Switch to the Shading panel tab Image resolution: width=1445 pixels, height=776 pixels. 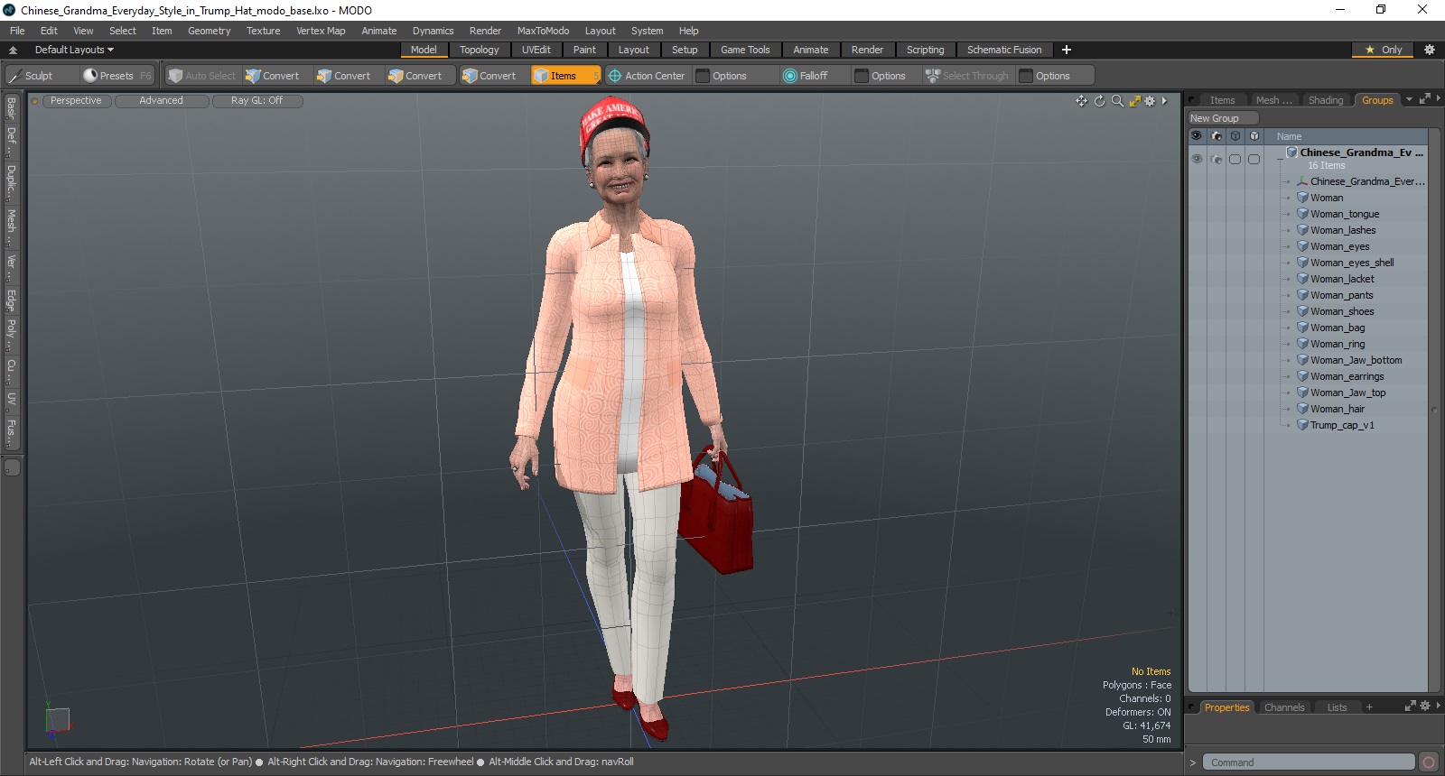coord(1325,100)
